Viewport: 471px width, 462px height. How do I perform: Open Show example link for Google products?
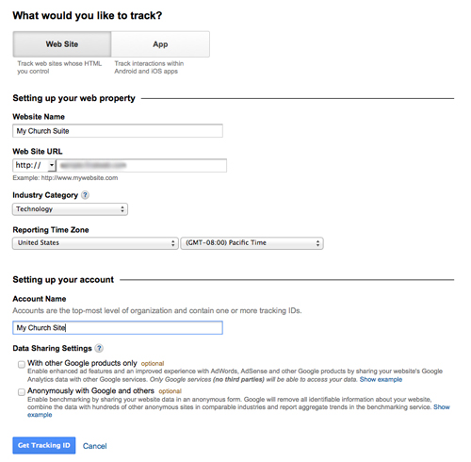pyautogui.click(x=381, y=379)
